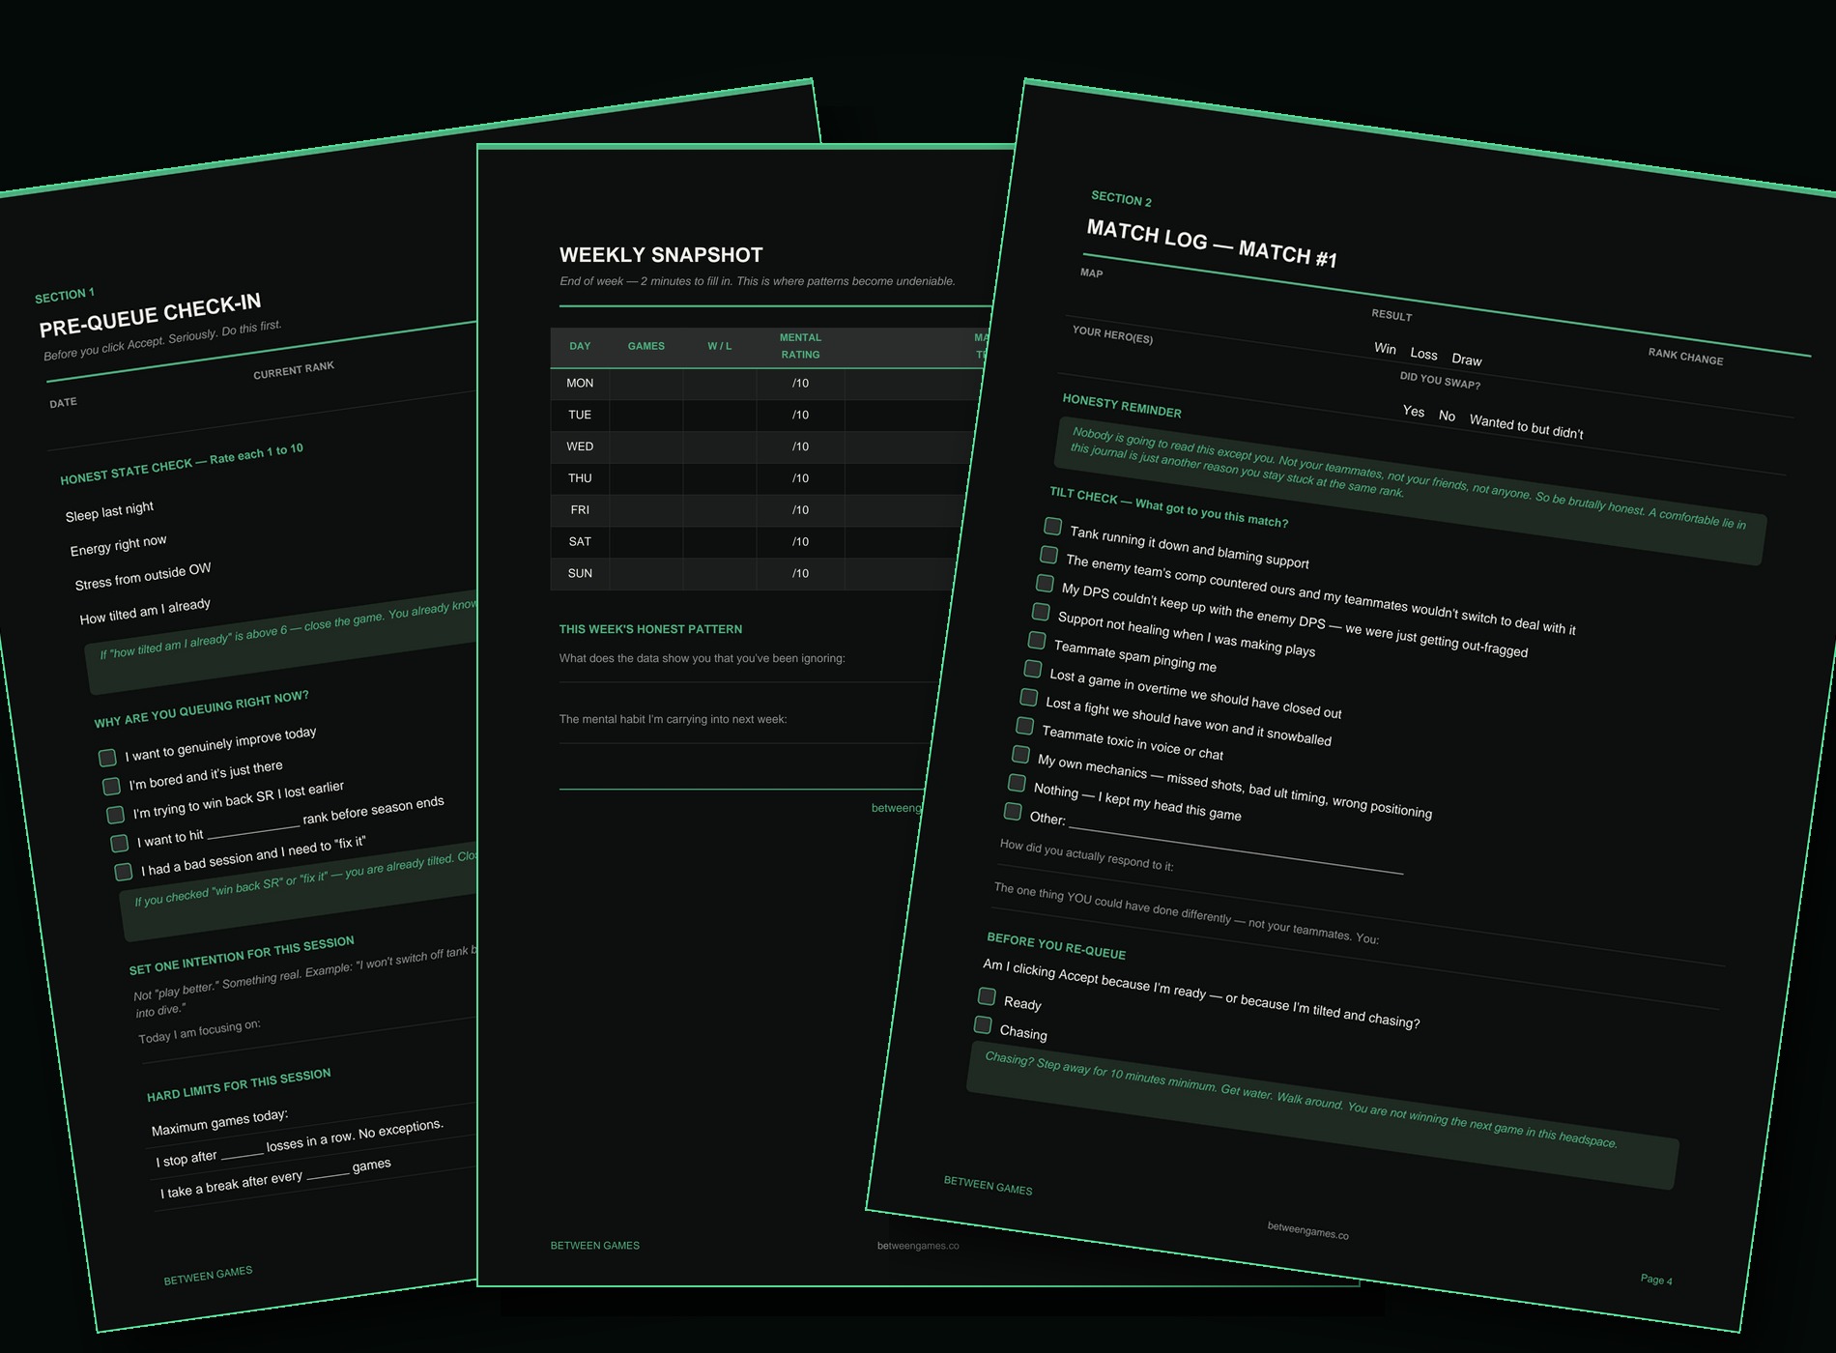
Task: Click the 'WEEKLY SNAPSHOT' heading
Action: point(661,255)
